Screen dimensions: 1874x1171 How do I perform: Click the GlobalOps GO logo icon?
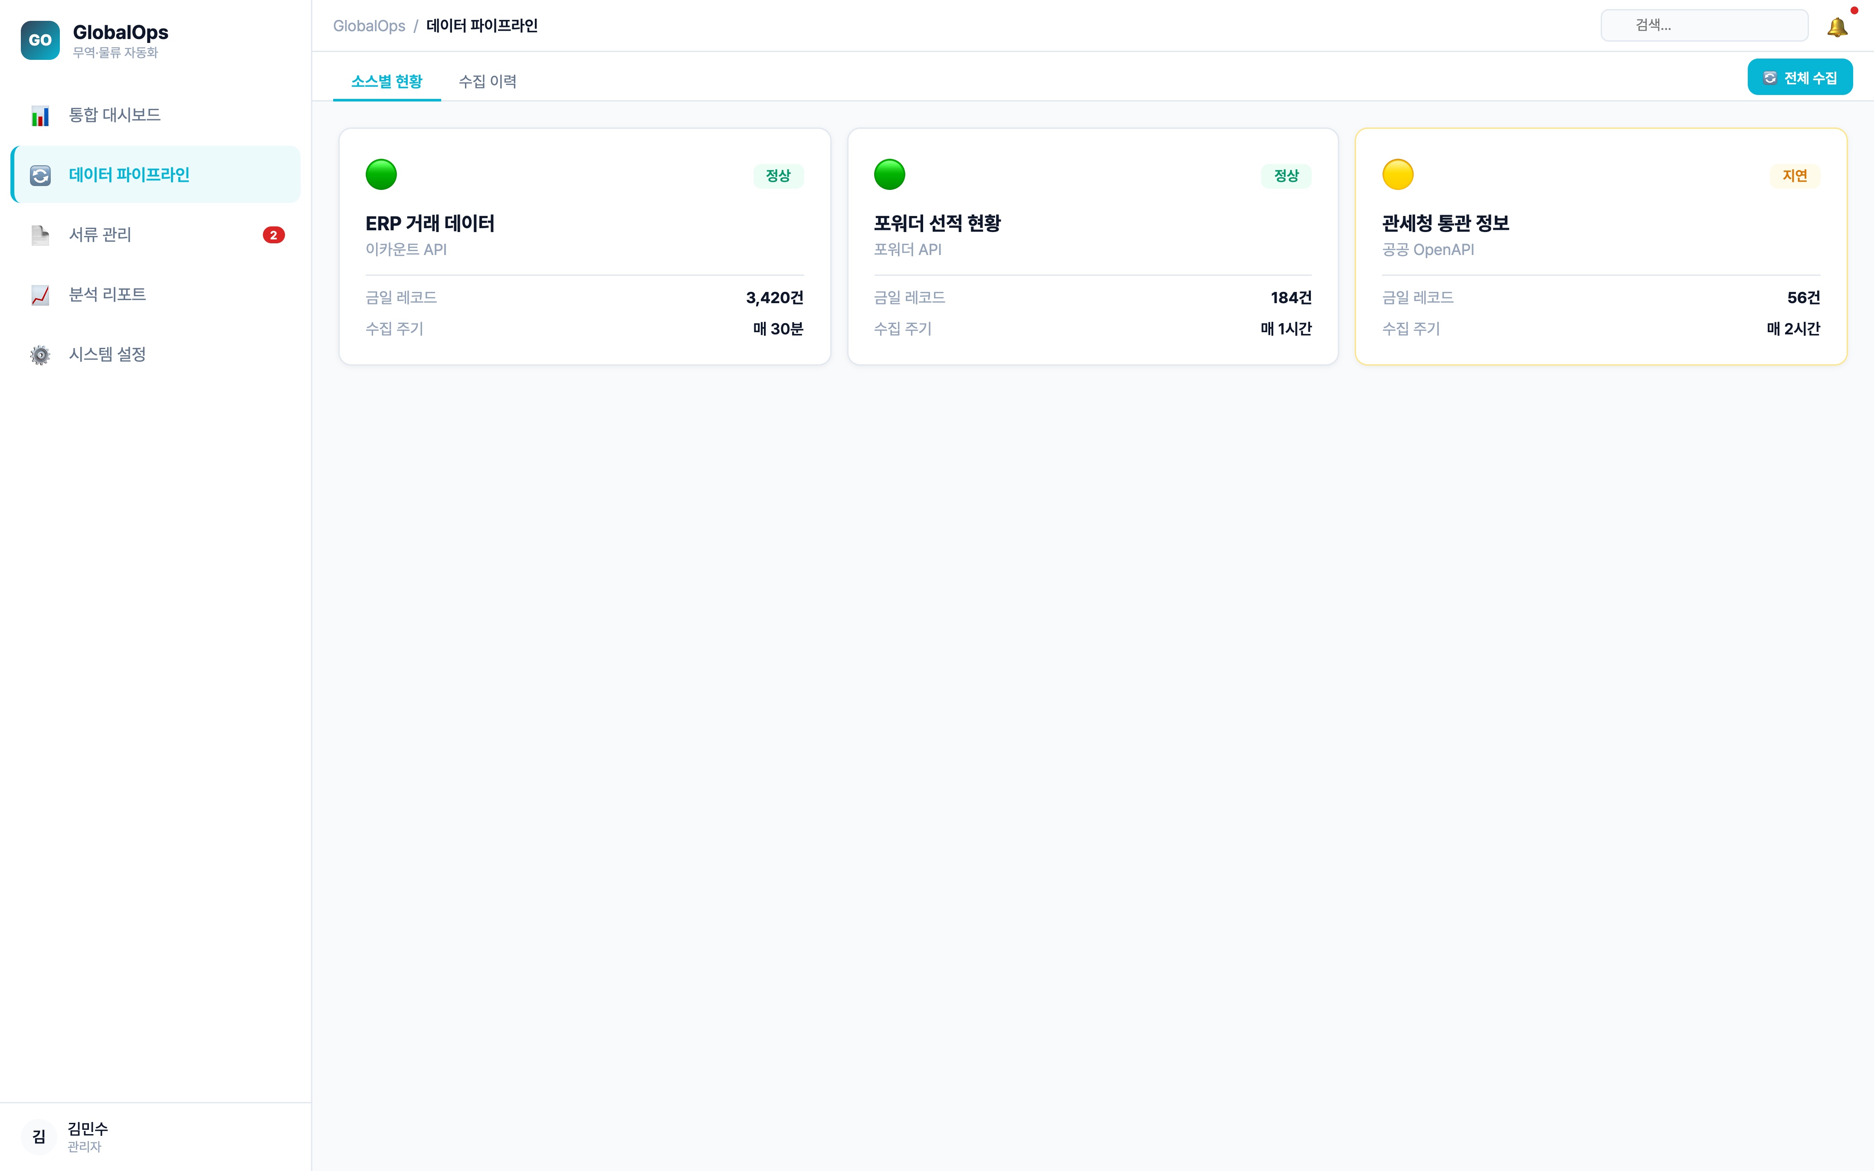(x=39, y=40)
